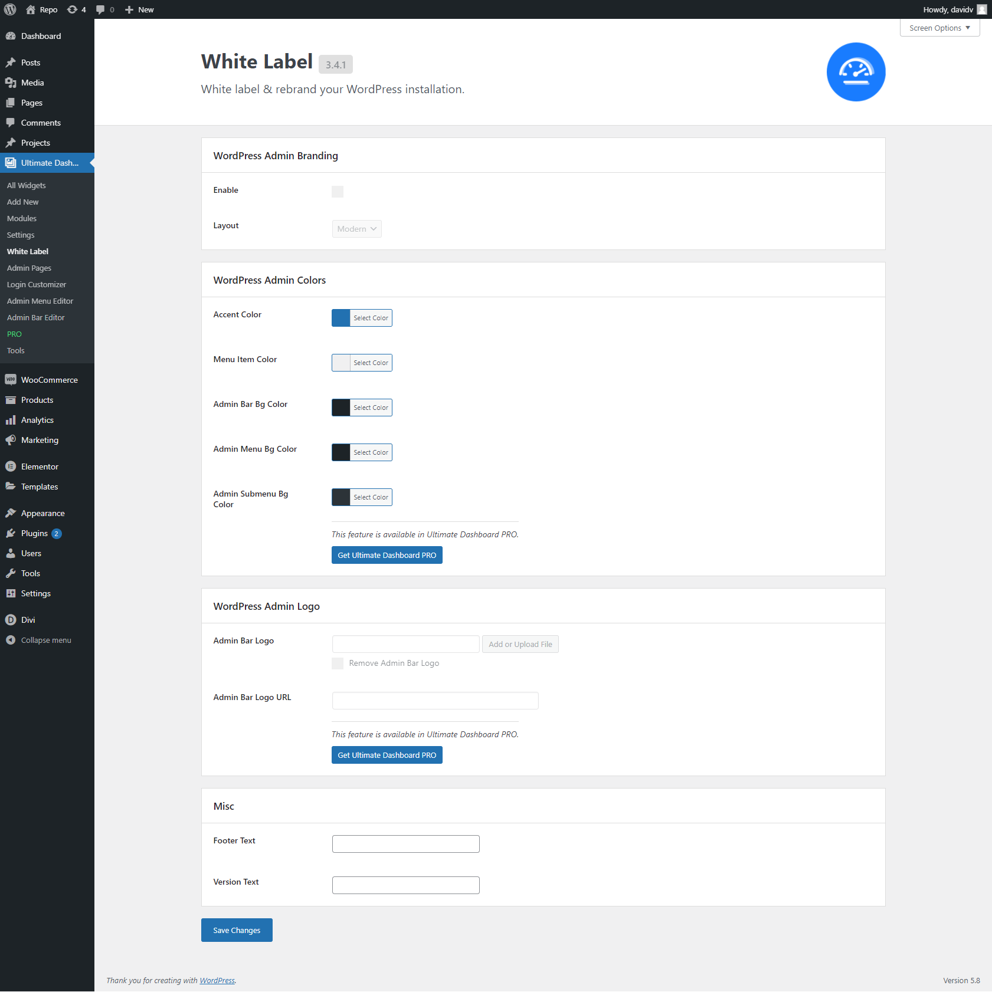Focus the Version Text input field

click(x=406, y=885)
